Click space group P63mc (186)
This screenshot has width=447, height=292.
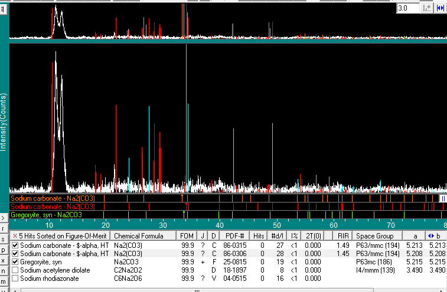[x=374, y=262]
